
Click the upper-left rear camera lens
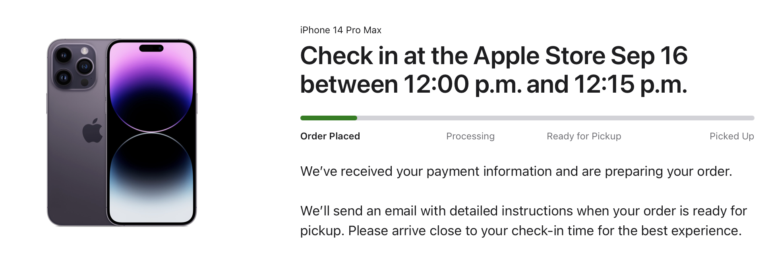64,55
